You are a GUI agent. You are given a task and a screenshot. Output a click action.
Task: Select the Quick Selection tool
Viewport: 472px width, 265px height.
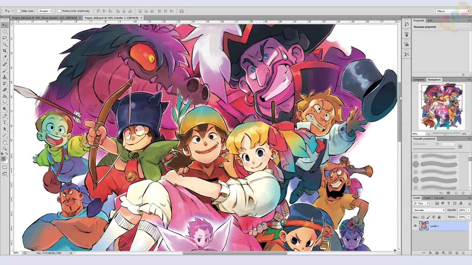[x=4, y=44]
